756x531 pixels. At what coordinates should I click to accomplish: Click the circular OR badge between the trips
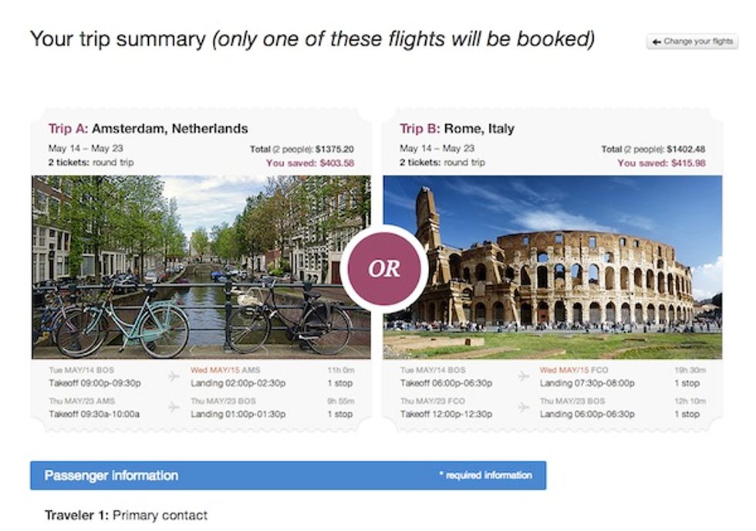(386, 268)
